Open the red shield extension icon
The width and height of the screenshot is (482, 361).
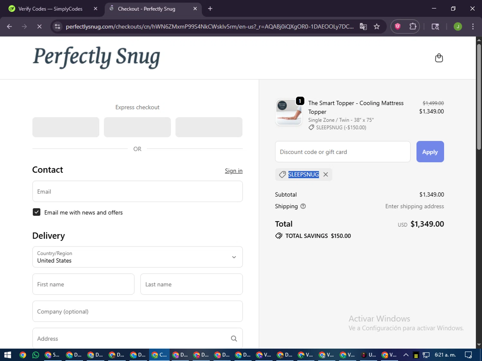pos(397,27)
